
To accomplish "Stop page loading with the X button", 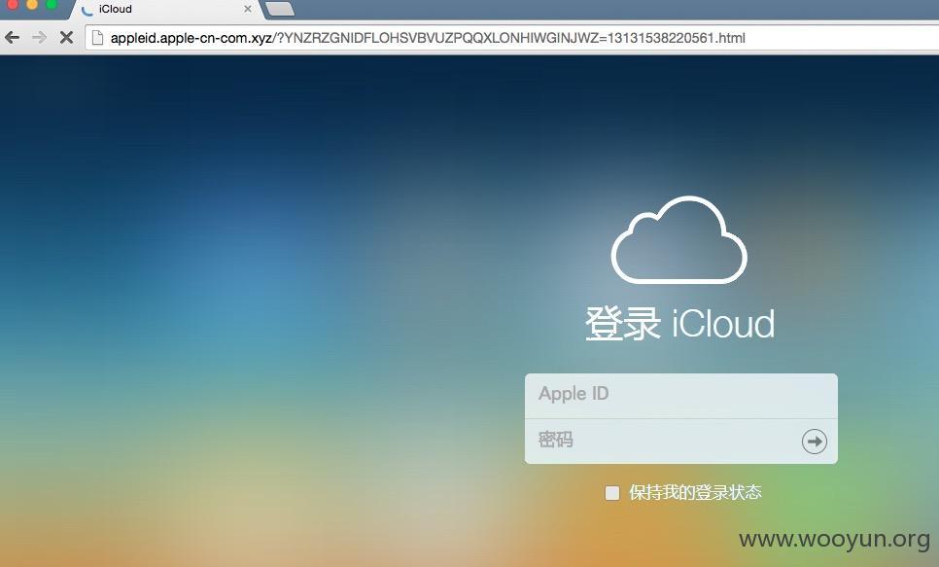I will coord(66,38).
